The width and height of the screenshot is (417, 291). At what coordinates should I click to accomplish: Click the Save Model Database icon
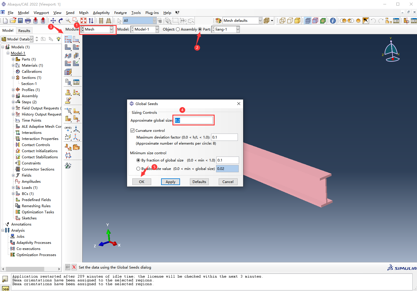tap(20, 21)
